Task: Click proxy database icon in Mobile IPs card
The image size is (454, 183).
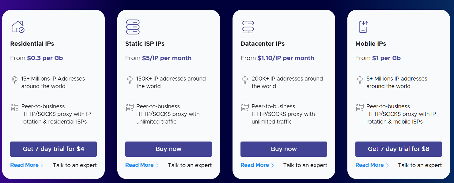Action: [360, 107]
